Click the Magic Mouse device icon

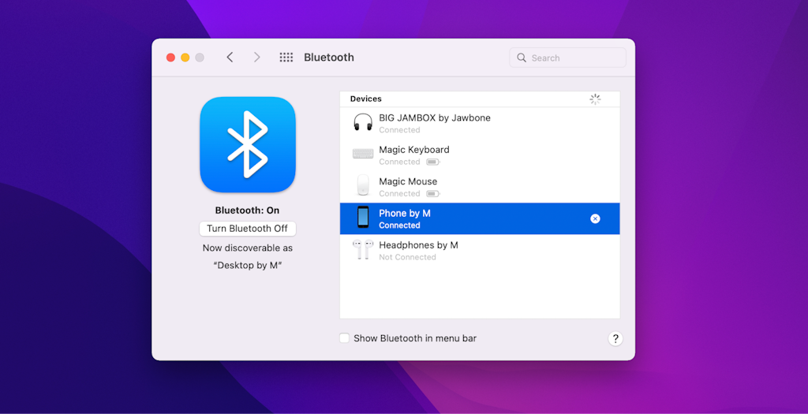tap(363, 185)
